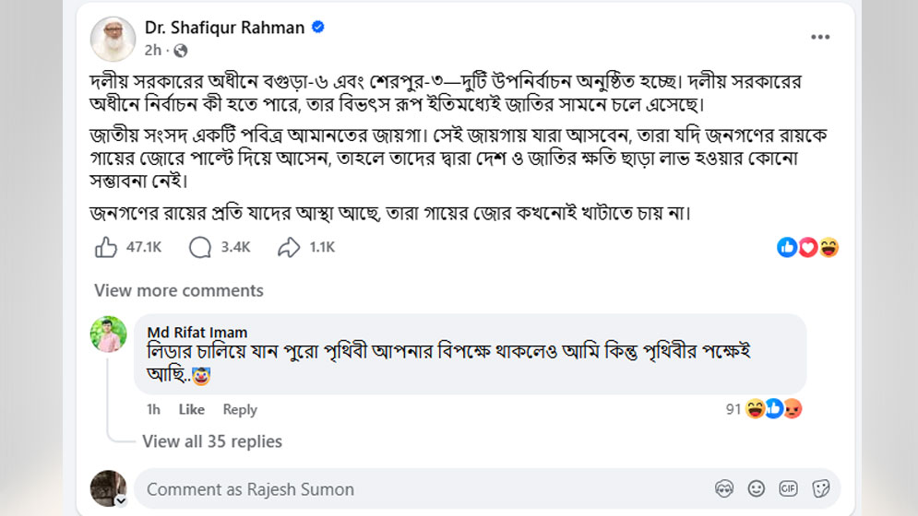Expand View more comments
This screenshot has width=918, height=516.
(178, 290)
